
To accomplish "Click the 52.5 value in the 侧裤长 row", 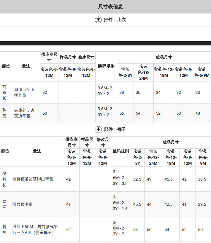I will [x=137, y=179].
